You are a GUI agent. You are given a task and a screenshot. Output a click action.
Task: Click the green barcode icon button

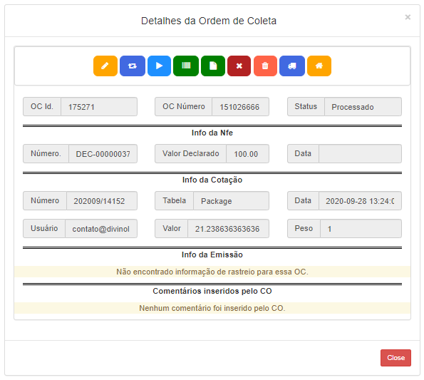[186, 66]
